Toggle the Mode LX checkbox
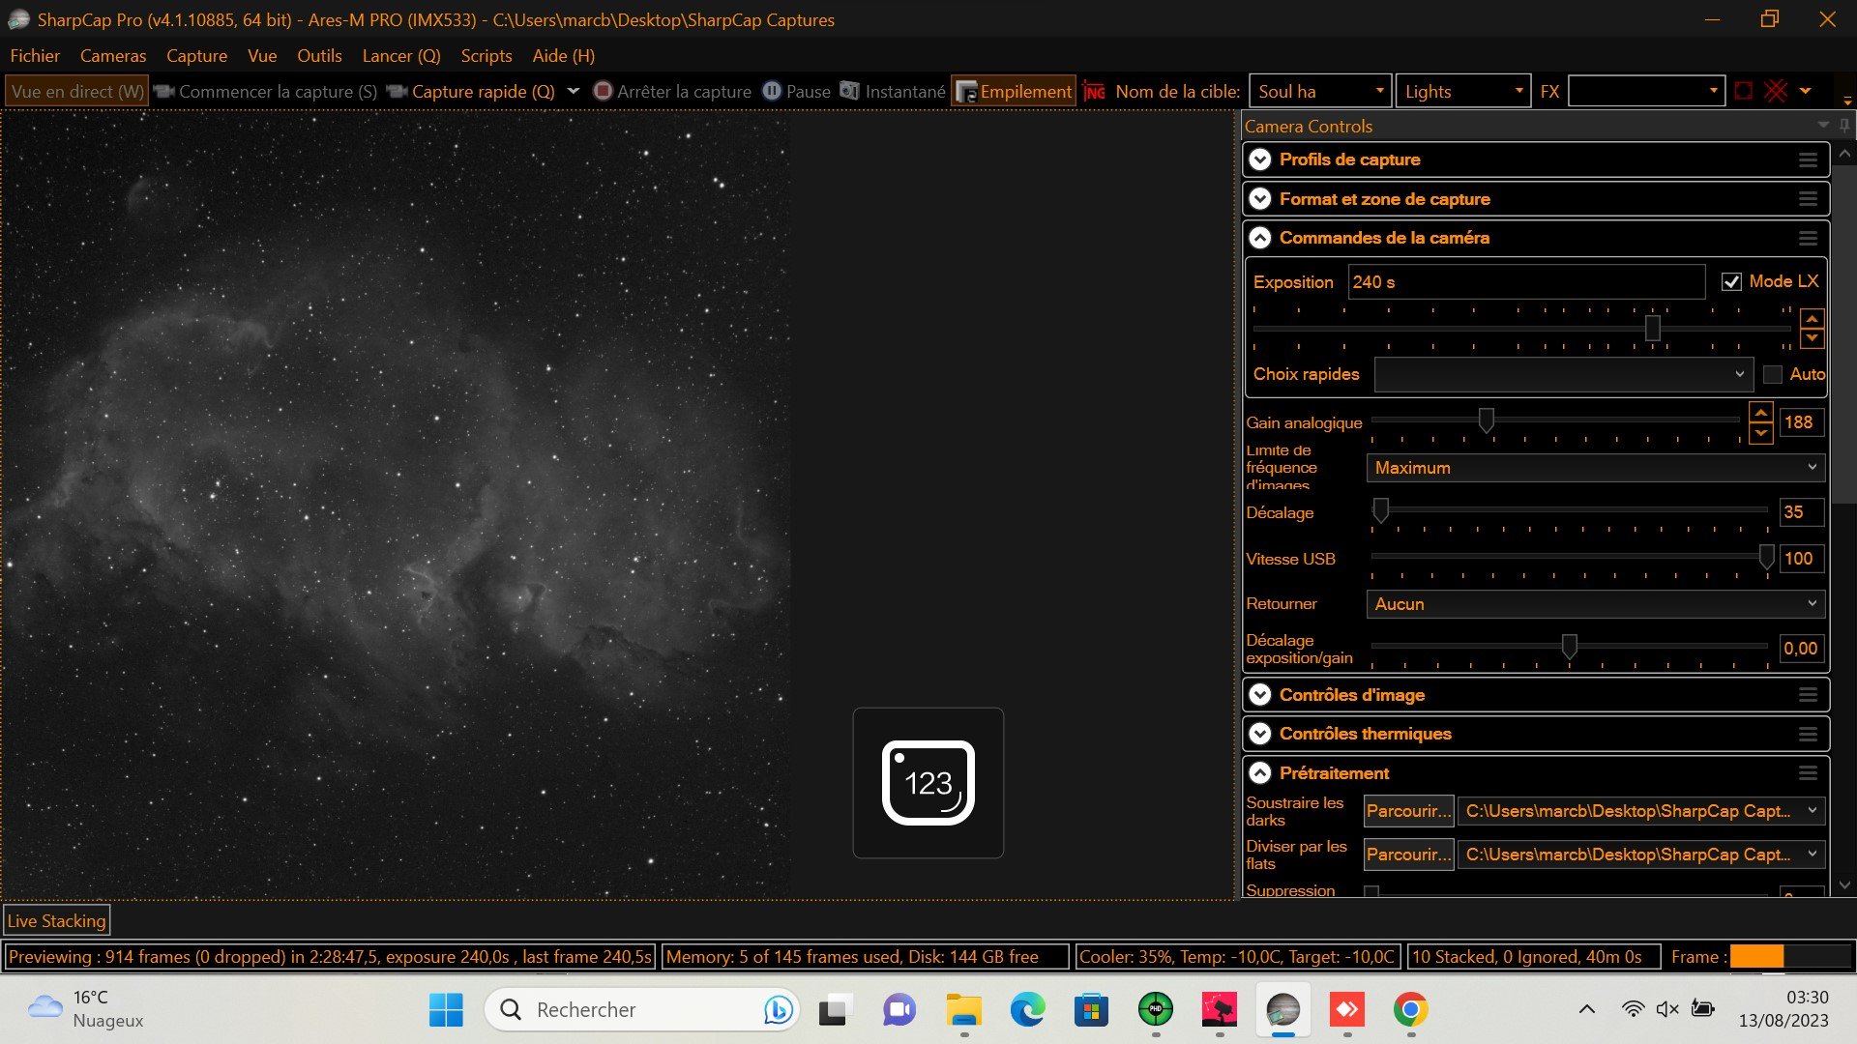 tap(1731, 282)
